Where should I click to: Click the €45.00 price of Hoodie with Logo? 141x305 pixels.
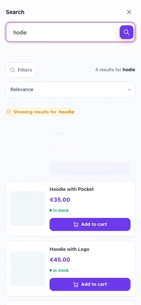[60, 260]
